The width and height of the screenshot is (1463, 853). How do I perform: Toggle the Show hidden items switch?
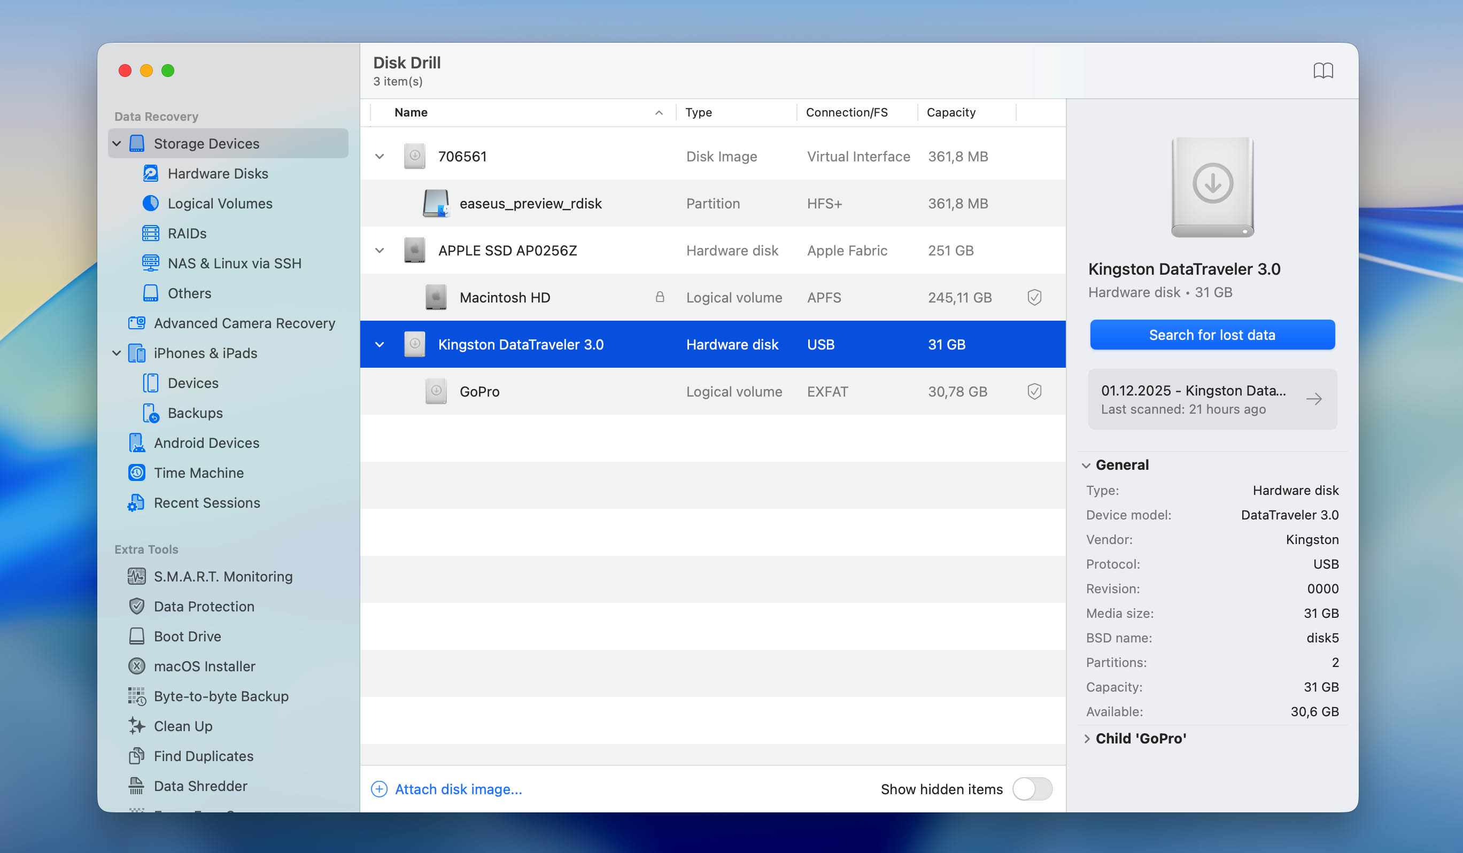coord(1032,789)
